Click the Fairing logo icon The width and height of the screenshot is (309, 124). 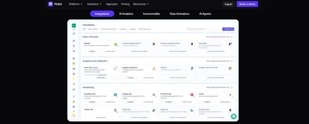[192, 68]
